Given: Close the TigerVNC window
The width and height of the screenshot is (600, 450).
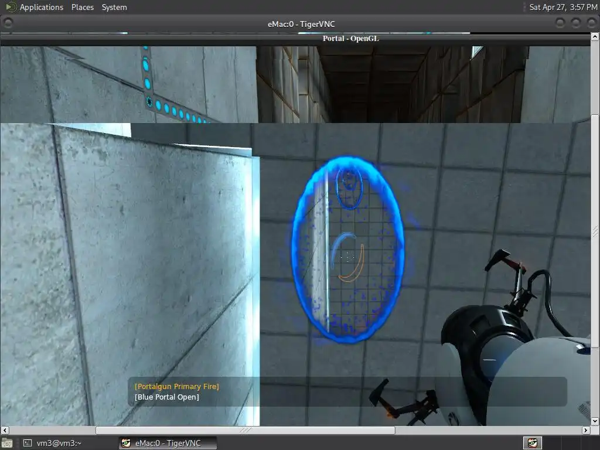Looking at the screenshot, I should click(592, 23).
